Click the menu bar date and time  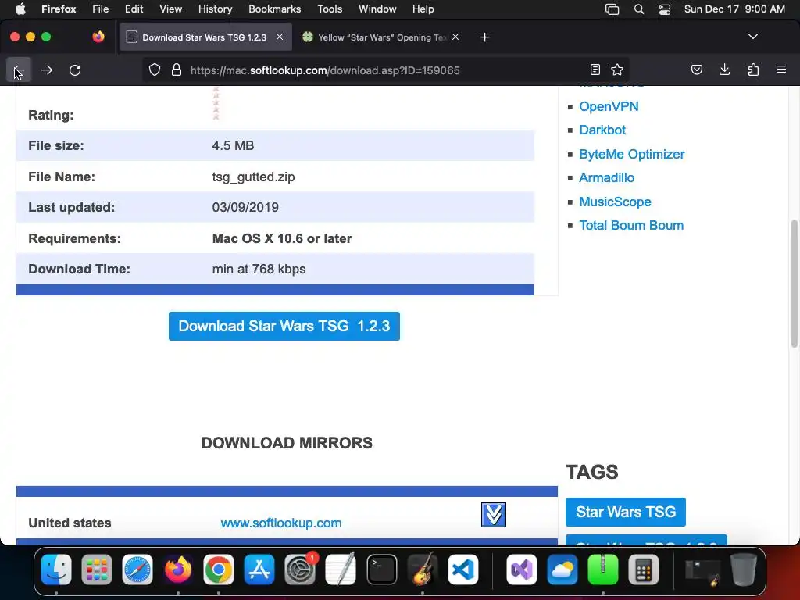click(734, 9)
